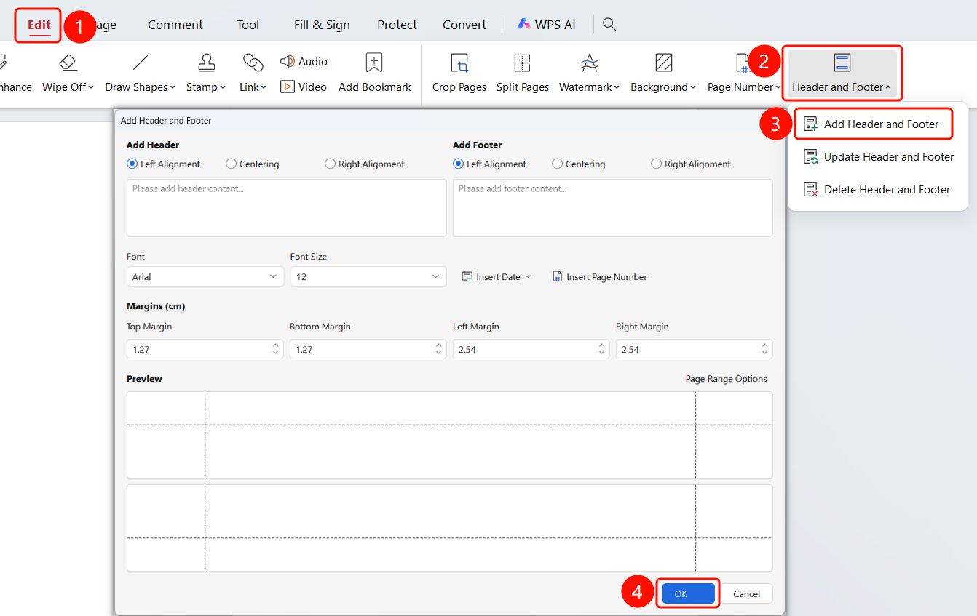
Task: Click OK in header footer dialog
Action: pos(689,593)
